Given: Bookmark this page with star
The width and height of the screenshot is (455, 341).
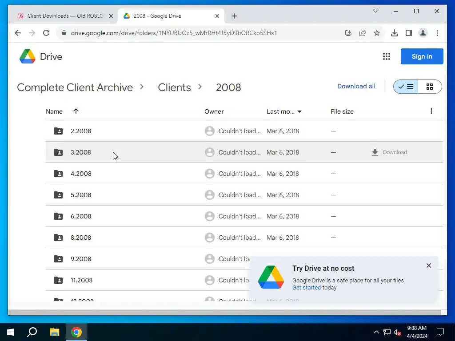Looking at the screenshot, I should [x=377, y=33].
